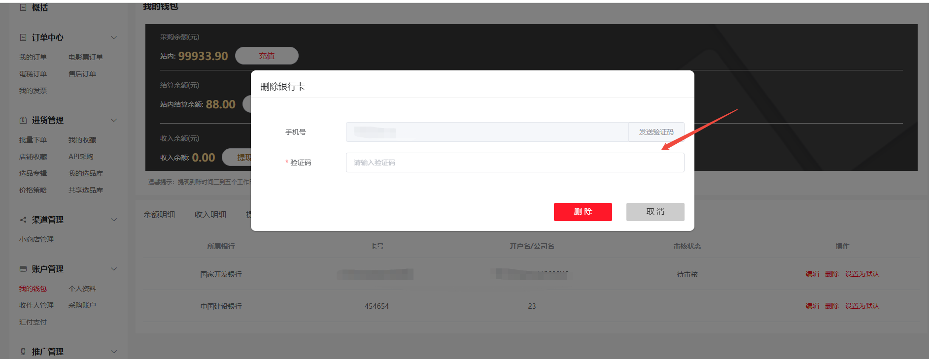Open 我的订单 in the sidebar
The image size is (929, 359).
click(33, 57)
